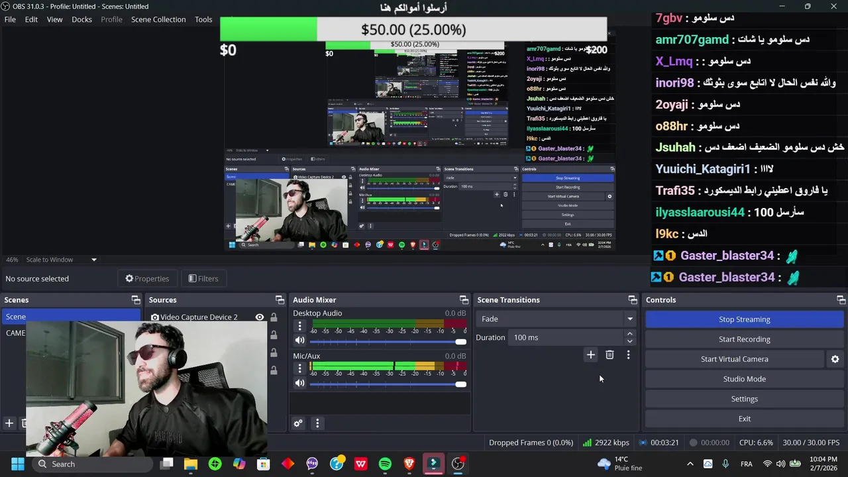This screenshot has height=477, width=848.
Task: Select Video Capture Device 2 source
Action: [x=199, y=317]
